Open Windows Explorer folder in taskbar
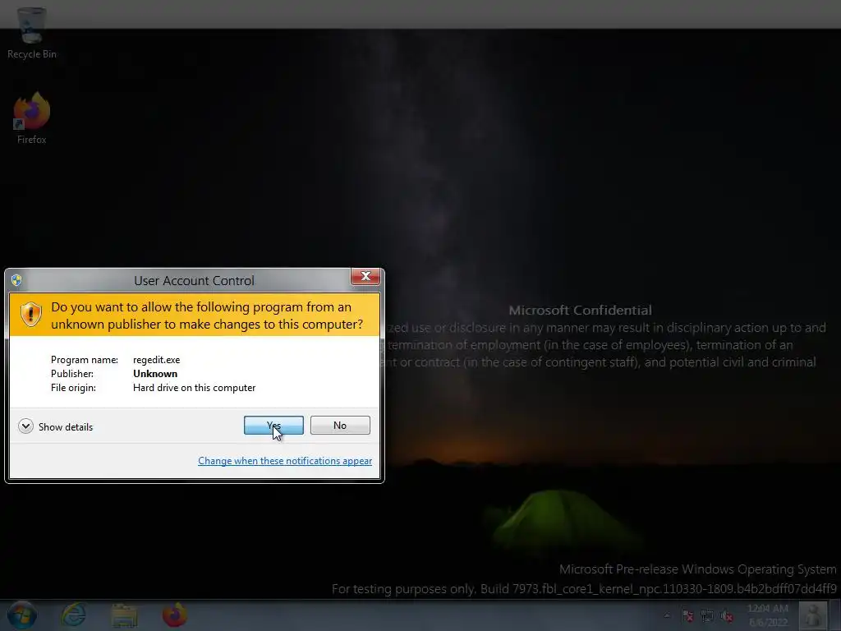The height and width of the screenshot is (631, 841). (x=124, y=615)
